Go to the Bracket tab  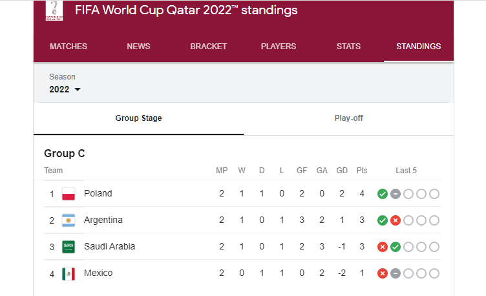pos(209,47)
